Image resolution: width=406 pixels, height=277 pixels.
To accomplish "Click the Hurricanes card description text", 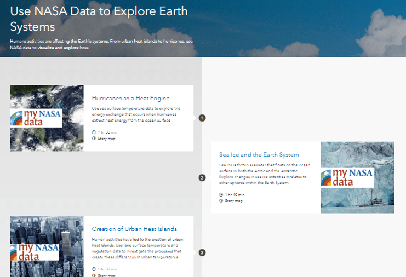I will pyautogui.click(x=136, y=114).
